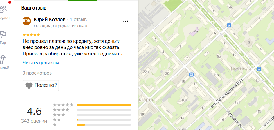Click the ЮК user avatar

pyautogui.click(x=27, y=21)
